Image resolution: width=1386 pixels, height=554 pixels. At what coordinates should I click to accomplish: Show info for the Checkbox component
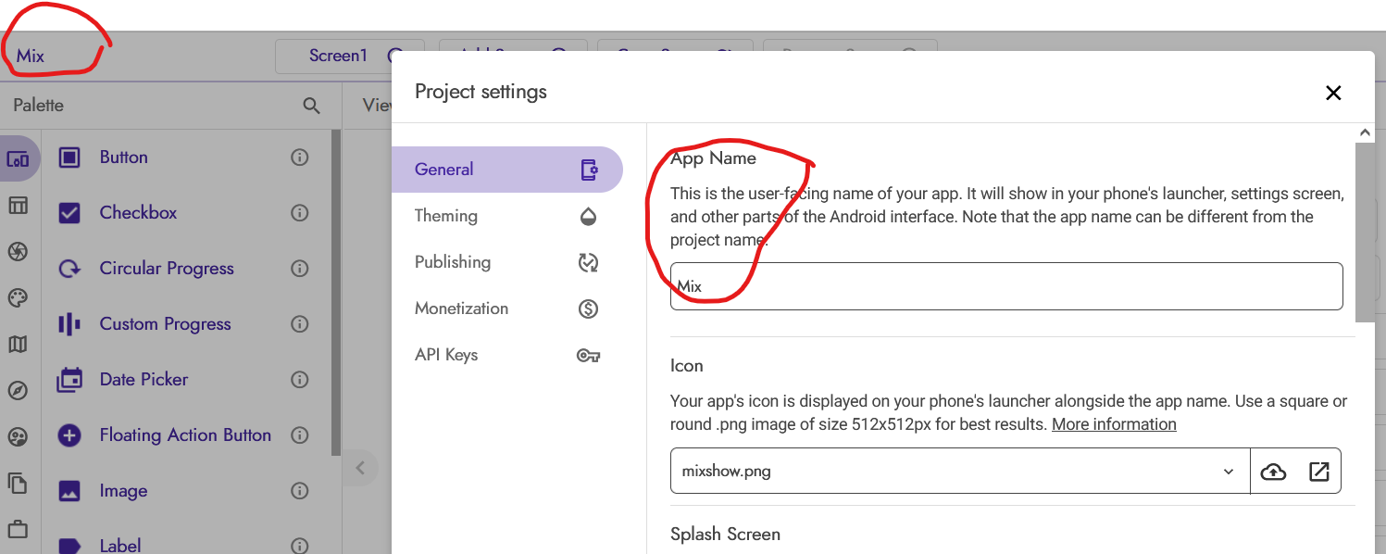tap(299, 213)
